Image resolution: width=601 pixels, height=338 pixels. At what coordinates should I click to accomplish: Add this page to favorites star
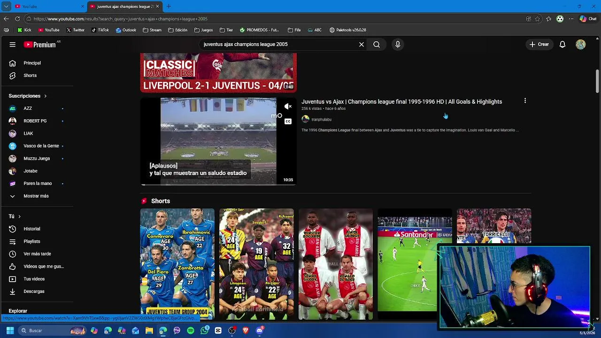click(537, 19)
